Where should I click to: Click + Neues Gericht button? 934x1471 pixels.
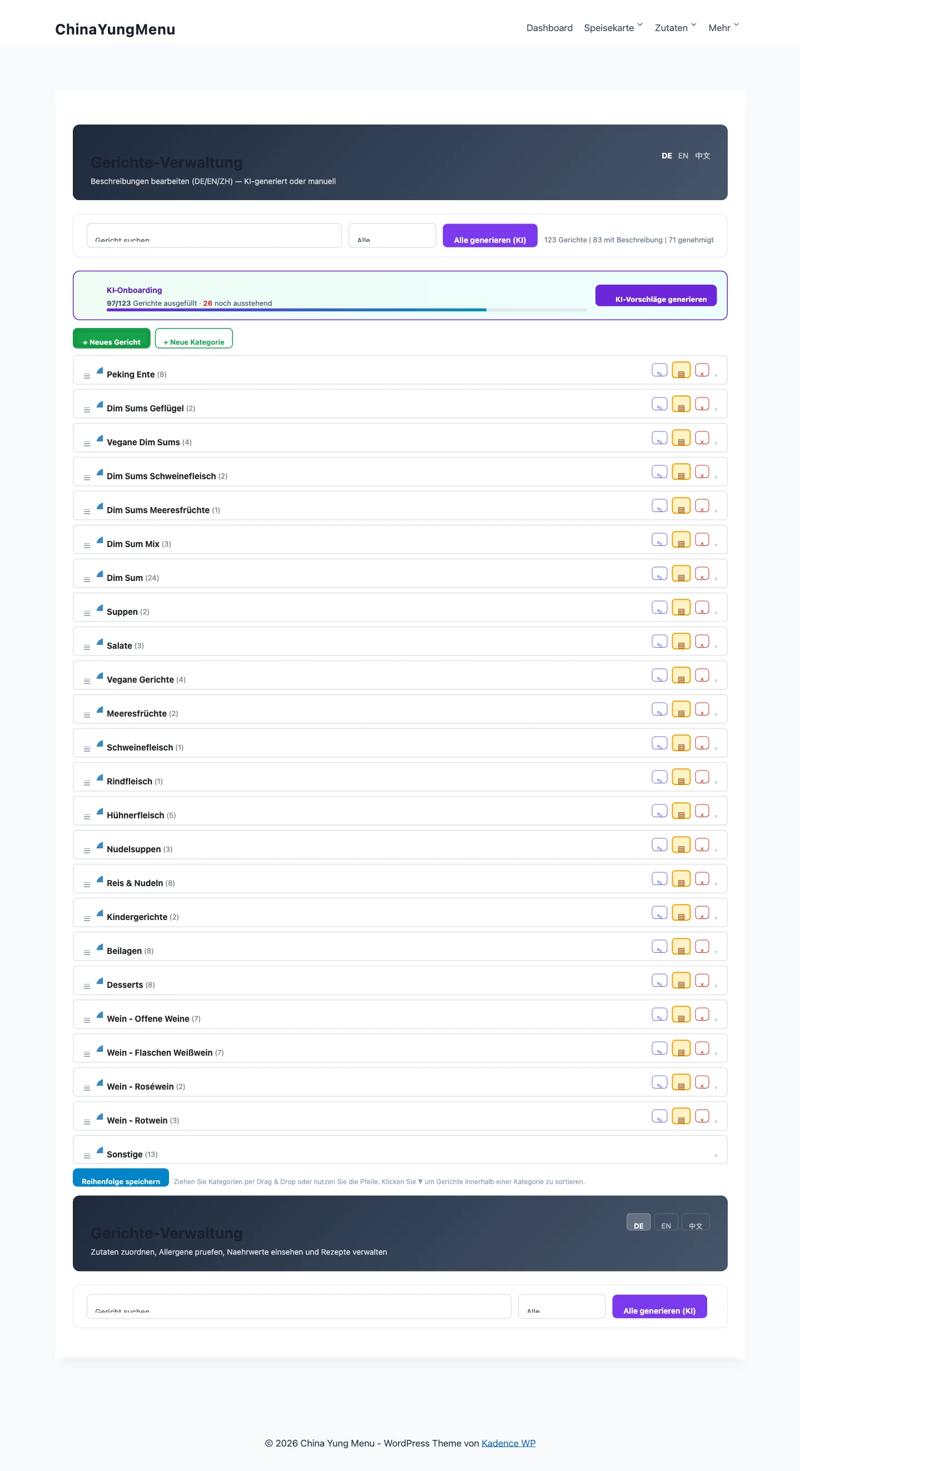point(112,339)
